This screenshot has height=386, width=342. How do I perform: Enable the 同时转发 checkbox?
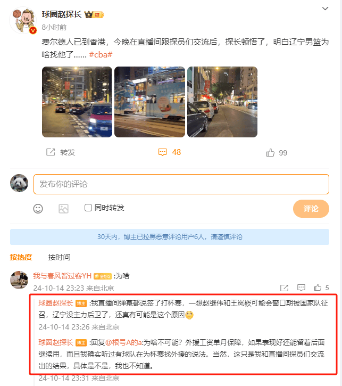click(x=88, y=208)
